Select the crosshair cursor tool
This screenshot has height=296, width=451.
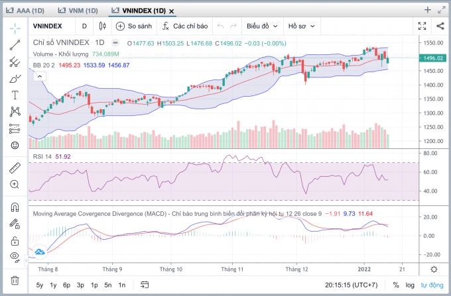coord(15,28)
